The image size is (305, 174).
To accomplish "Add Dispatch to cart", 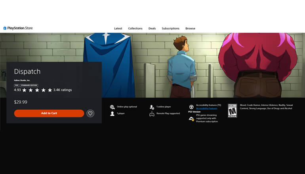I will pyautogui.click(x=49, y=113).
